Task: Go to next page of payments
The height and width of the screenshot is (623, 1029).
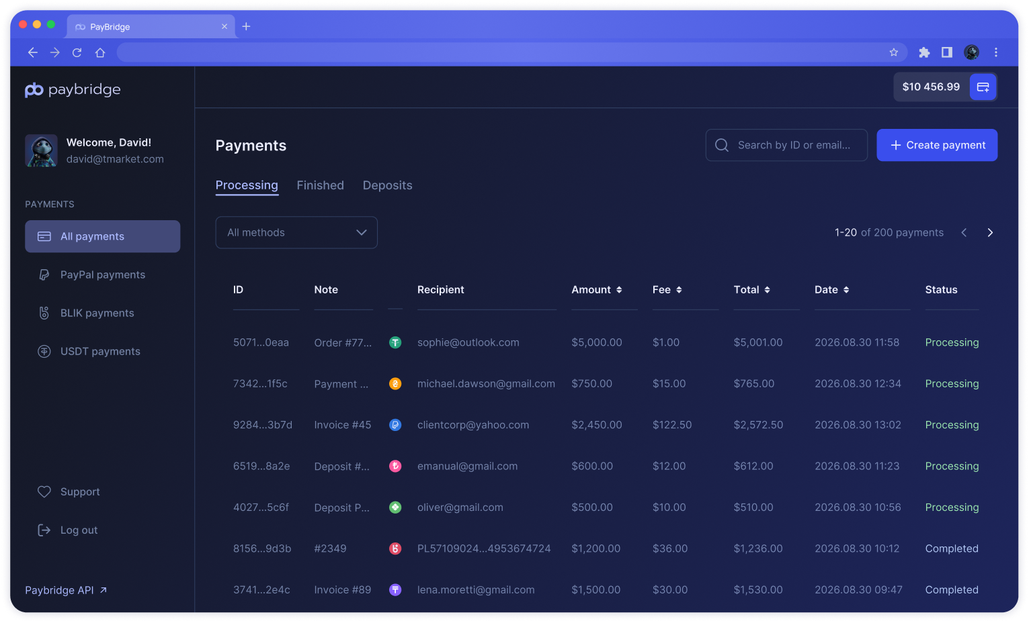Action: (990, 232)
